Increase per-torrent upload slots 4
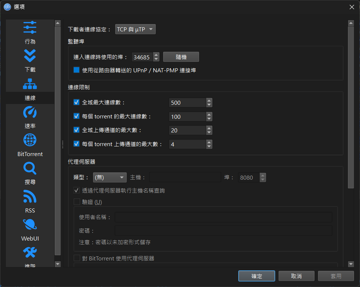360x287 pixels. tap(209, 142)
